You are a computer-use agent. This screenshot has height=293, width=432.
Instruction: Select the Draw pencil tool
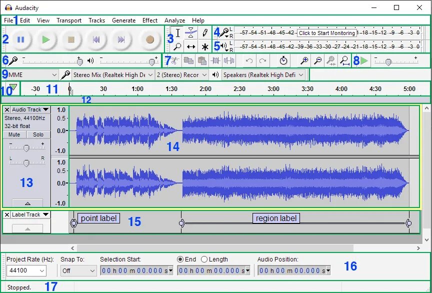coord(204,33)
